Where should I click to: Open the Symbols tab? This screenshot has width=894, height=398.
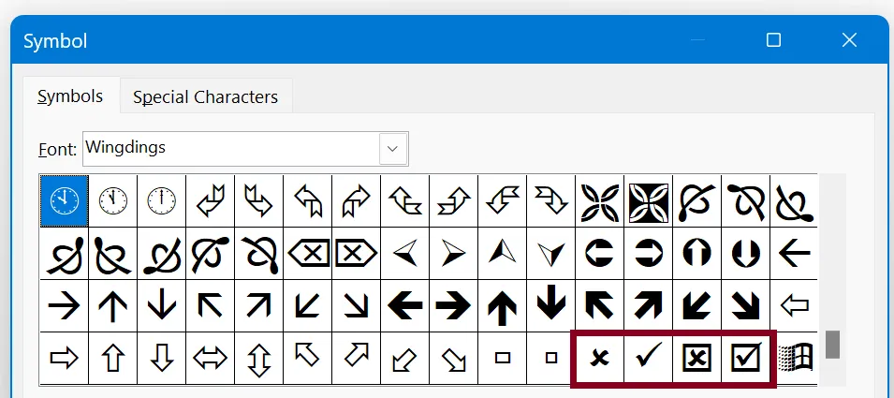tap(70, 96)
